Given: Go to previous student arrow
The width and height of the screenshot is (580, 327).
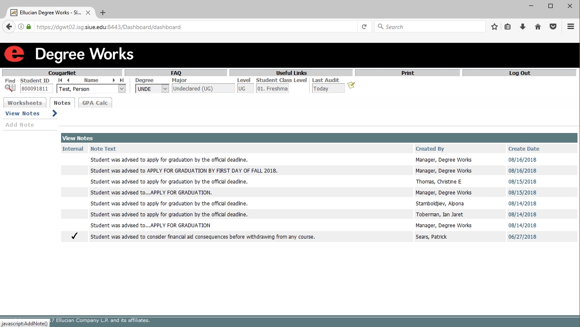Looking at the screenshot, I should pos(68,80).
